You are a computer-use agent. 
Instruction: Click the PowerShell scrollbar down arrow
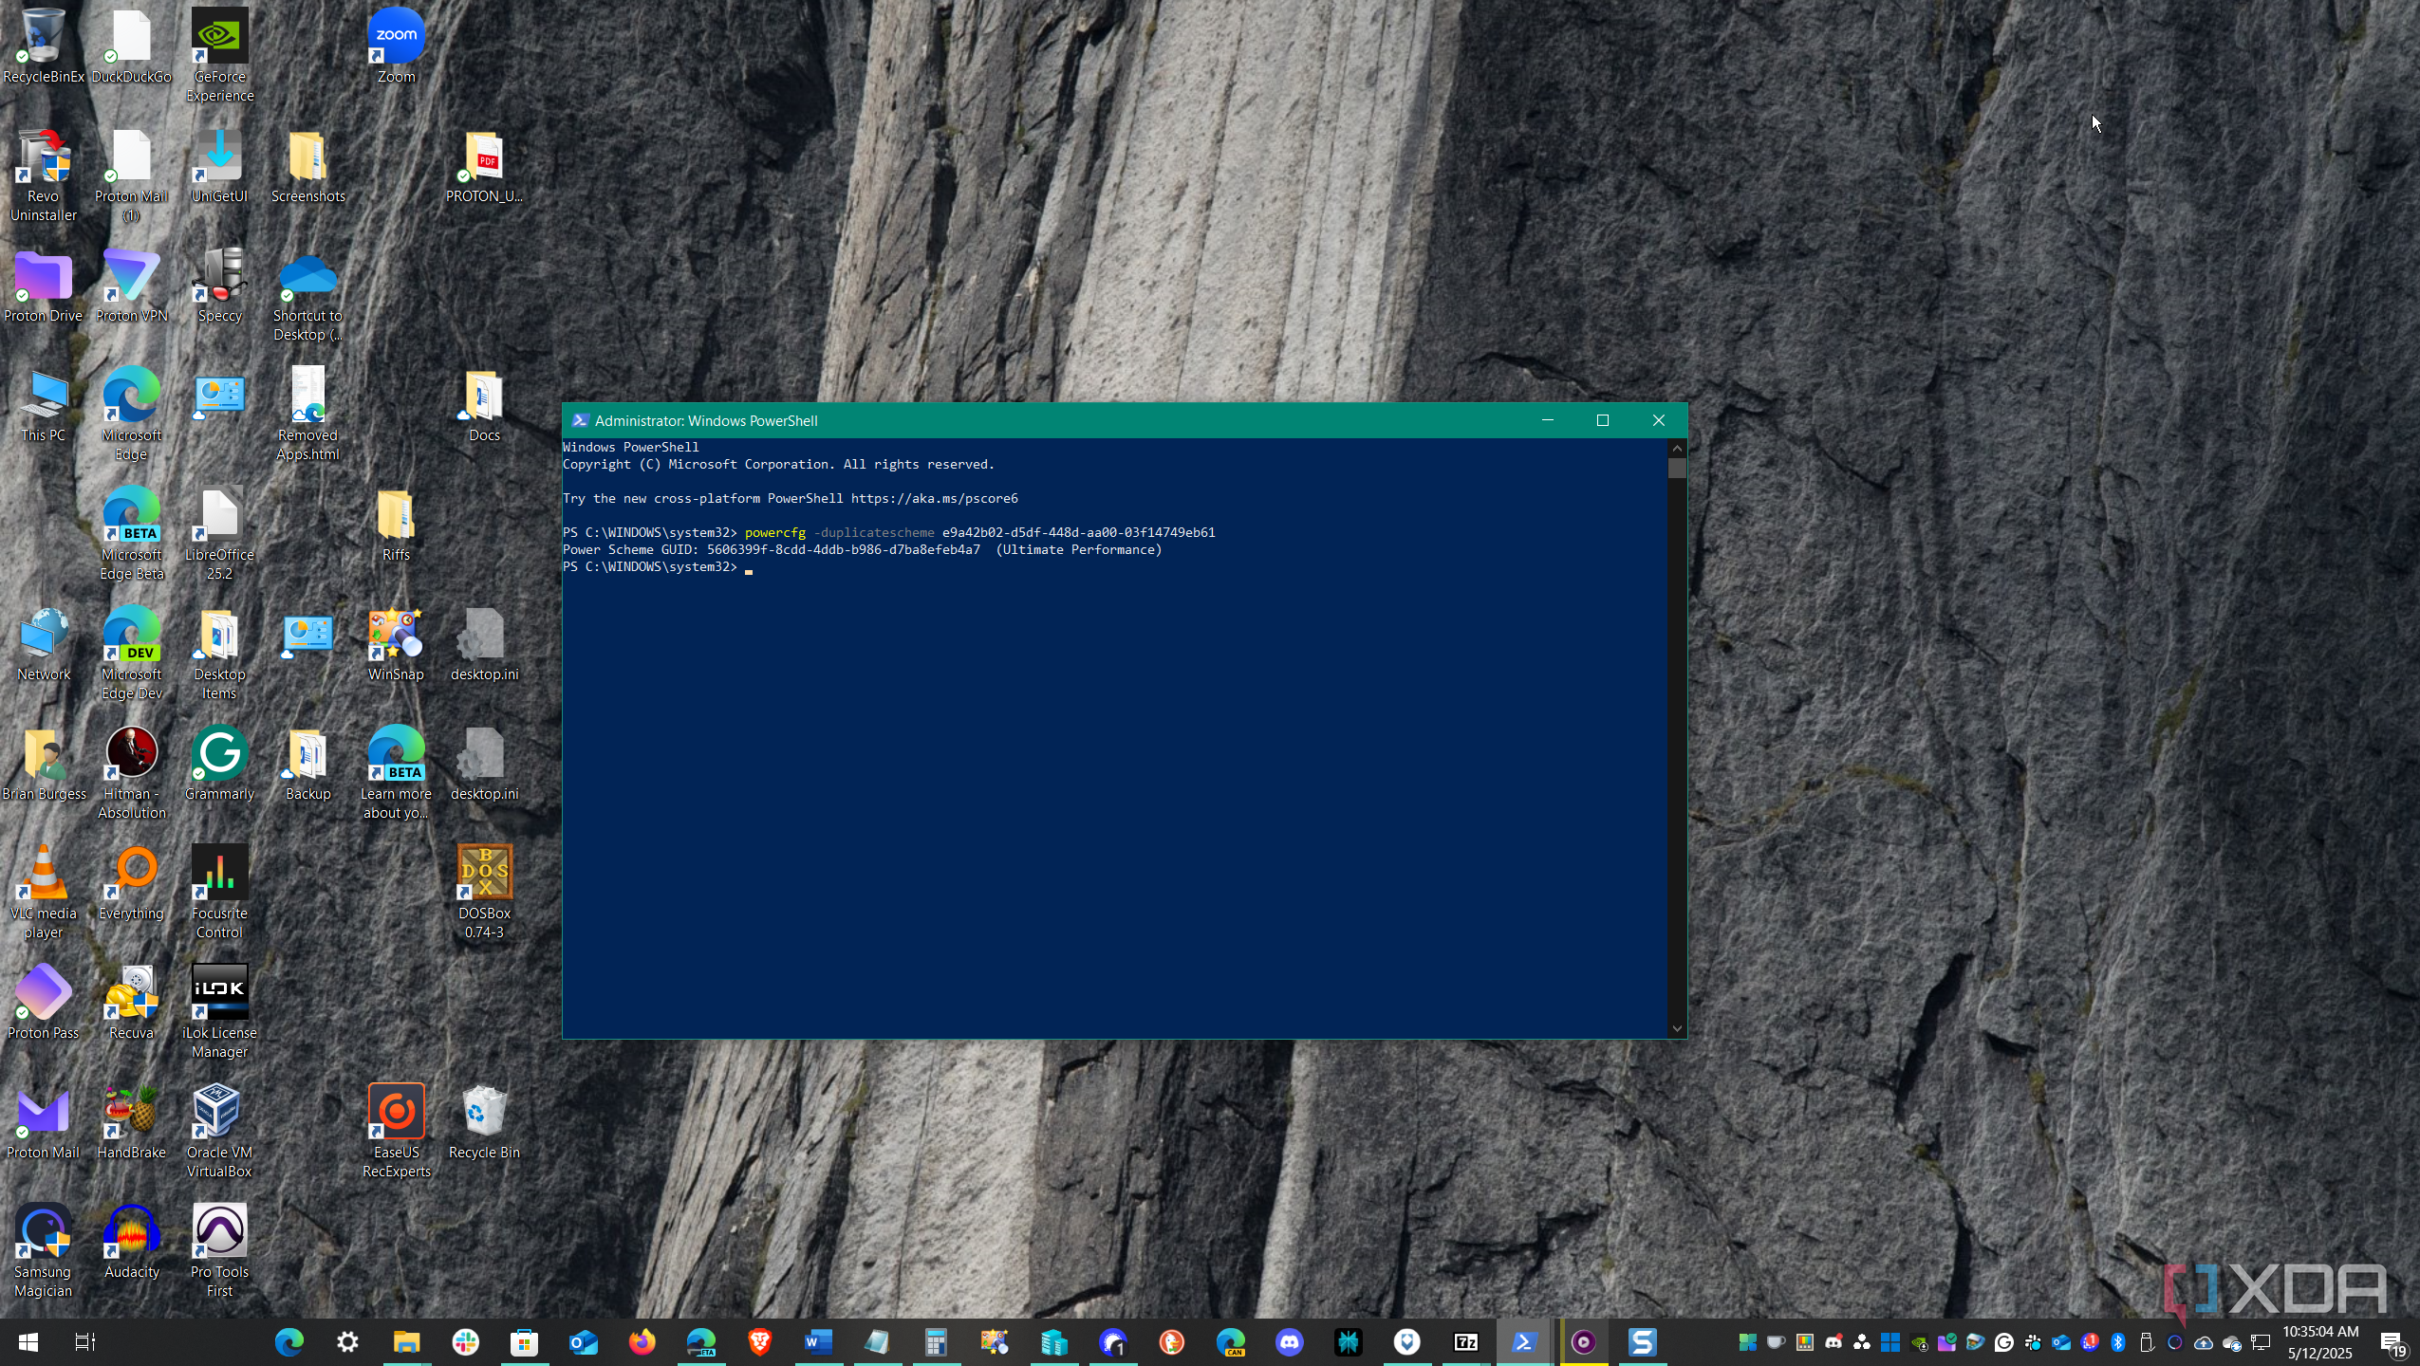1677,1028
